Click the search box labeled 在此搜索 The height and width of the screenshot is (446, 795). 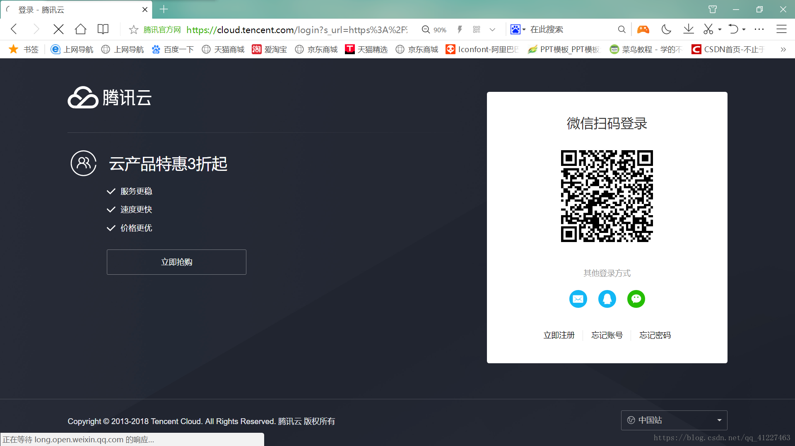coord(571,29)
